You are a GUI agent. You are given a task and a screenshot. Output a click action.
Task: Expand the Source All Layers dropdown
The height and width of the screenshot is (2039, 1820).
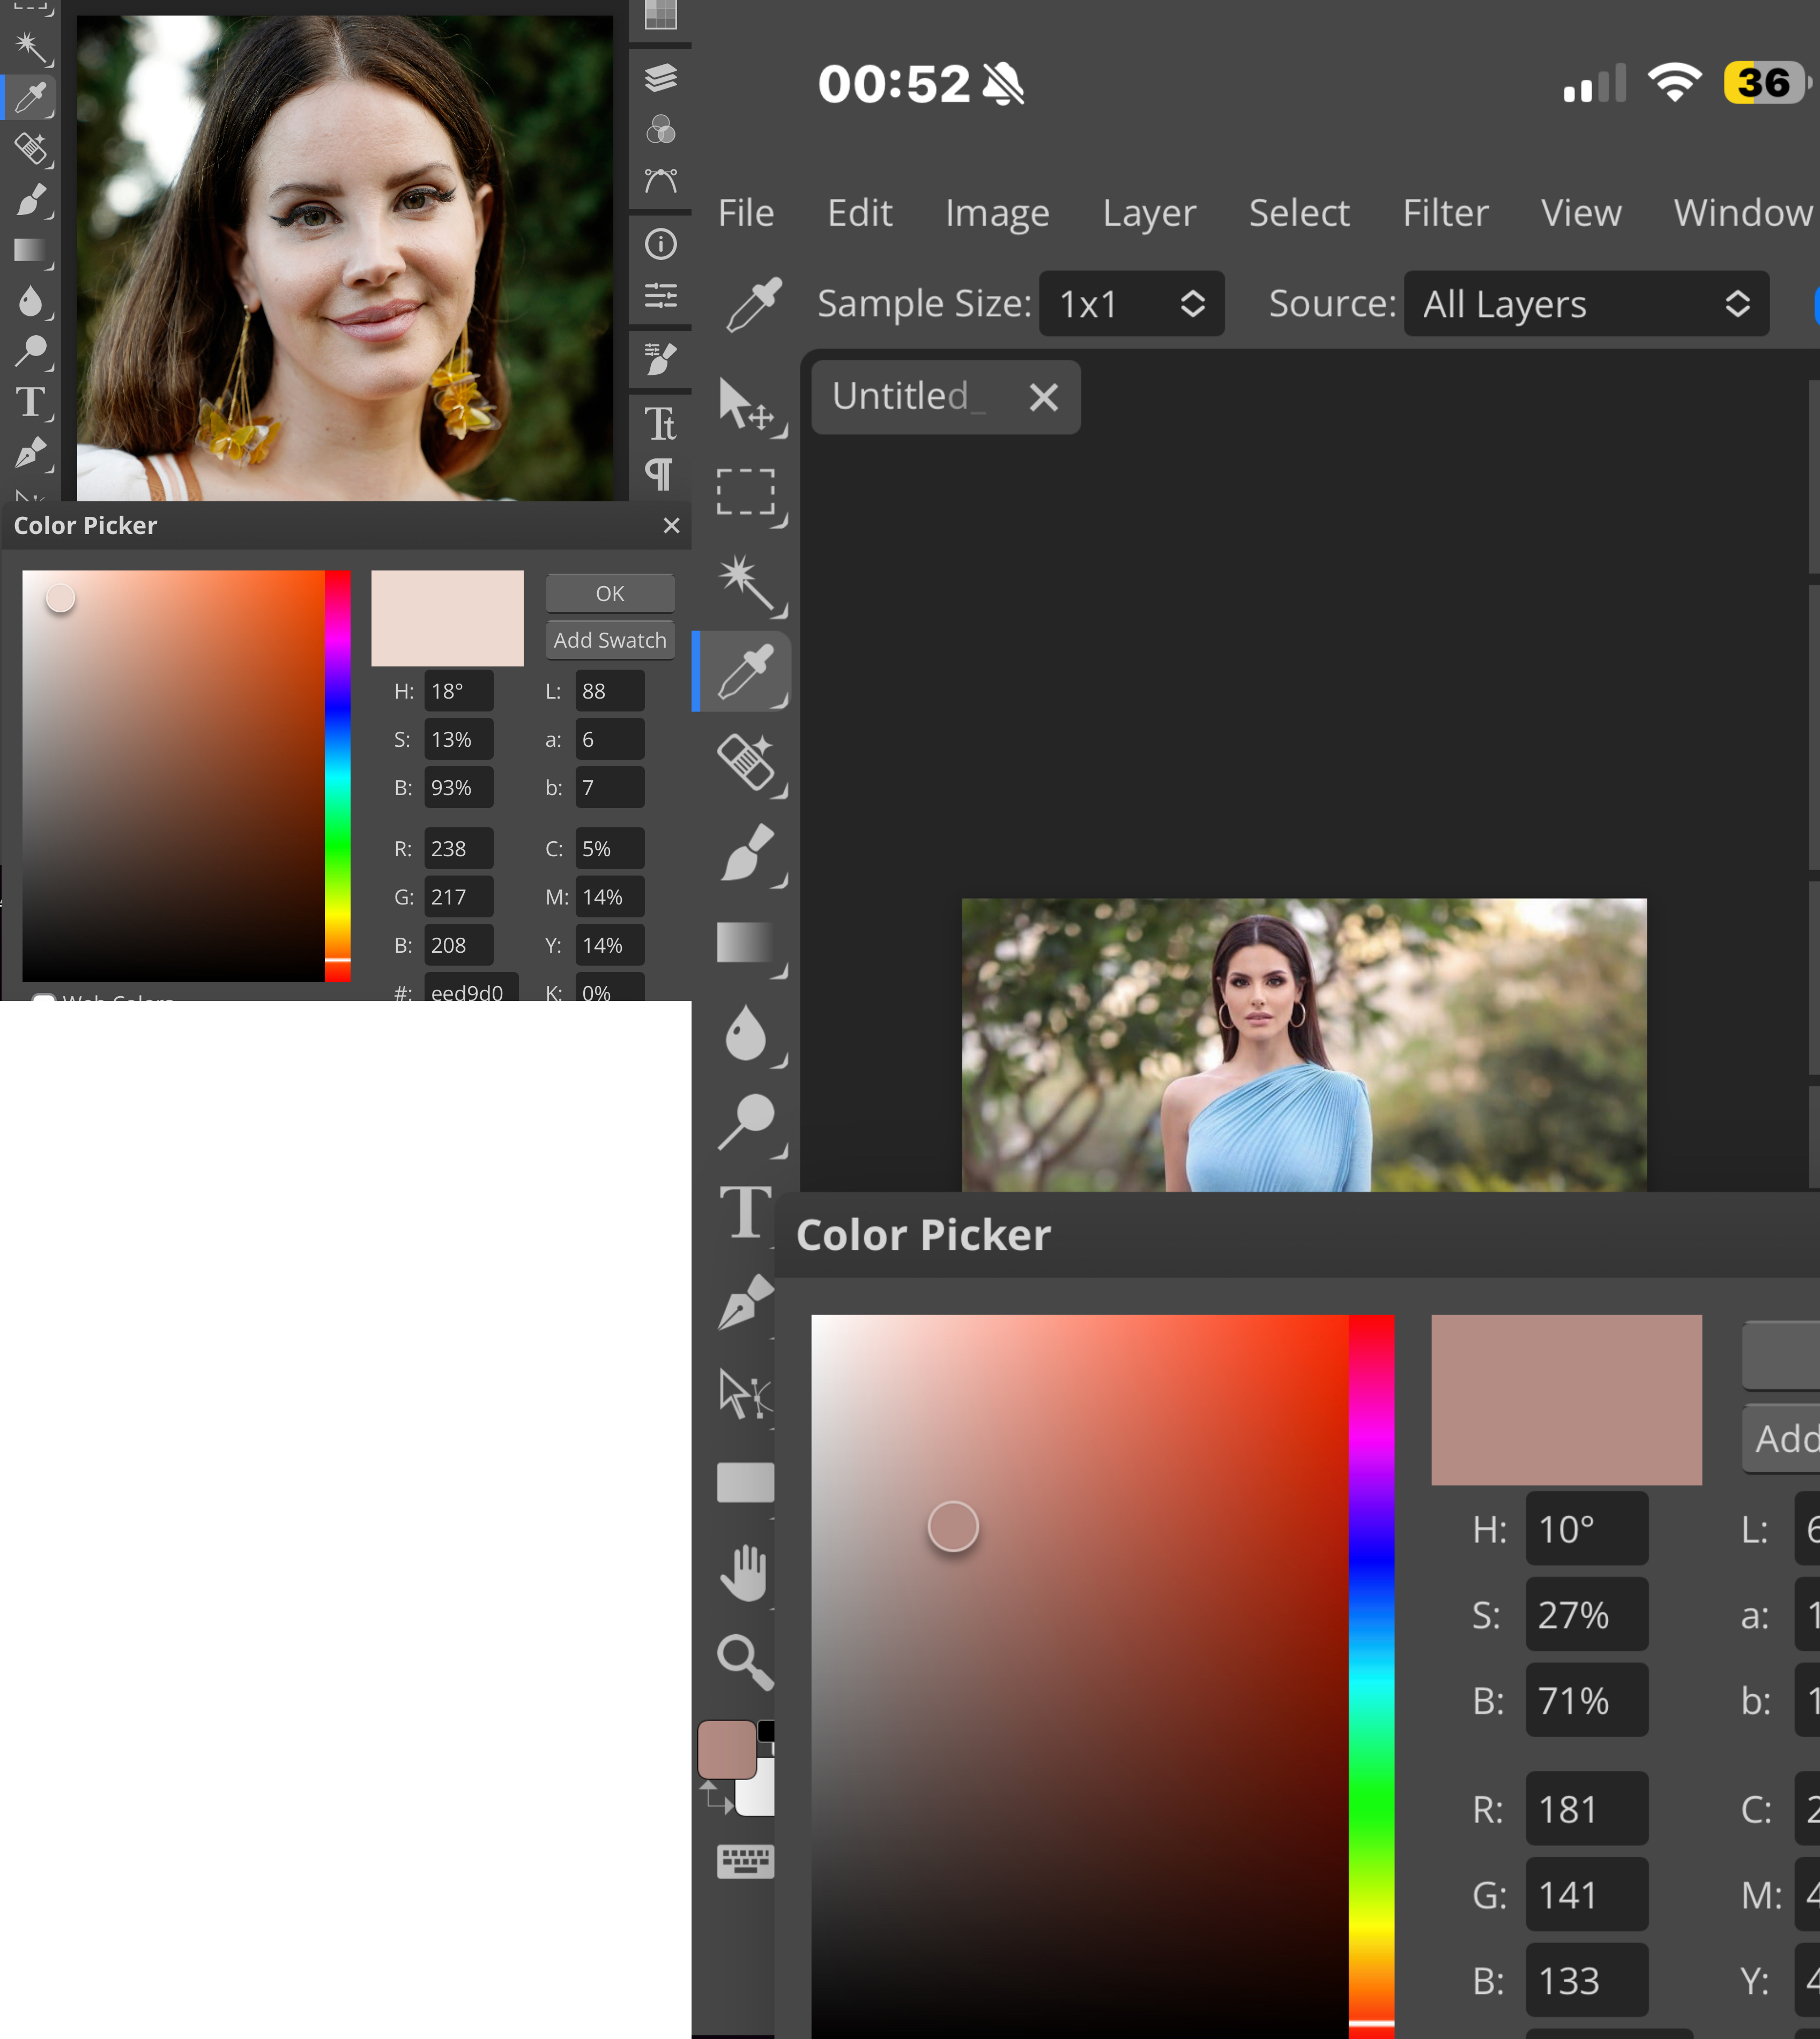pyautogui.click(x=1585, y=304)
